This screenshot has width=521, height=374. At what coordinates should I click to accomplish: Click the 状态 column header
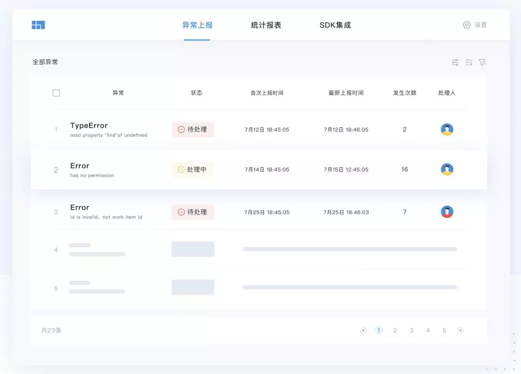coord(196,93)
